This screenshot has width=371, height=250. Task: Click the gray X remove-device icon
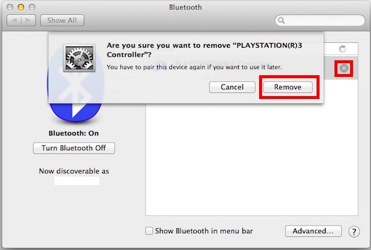click(x=344, y=69)
